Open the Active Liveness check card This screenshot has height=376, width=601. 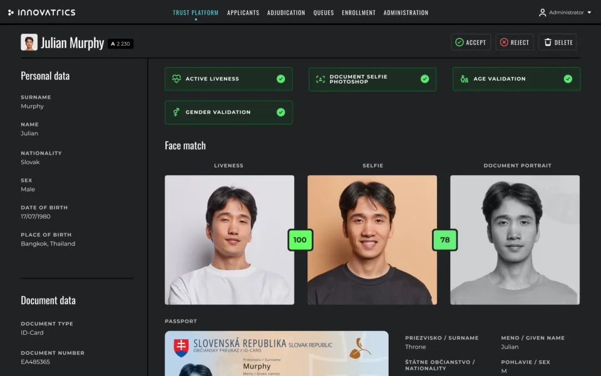229,79
